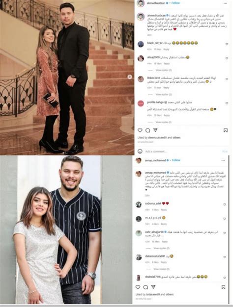Share the top post via the paper-plane icon
Screen dimensions: 233x307
tap(155, 130)
